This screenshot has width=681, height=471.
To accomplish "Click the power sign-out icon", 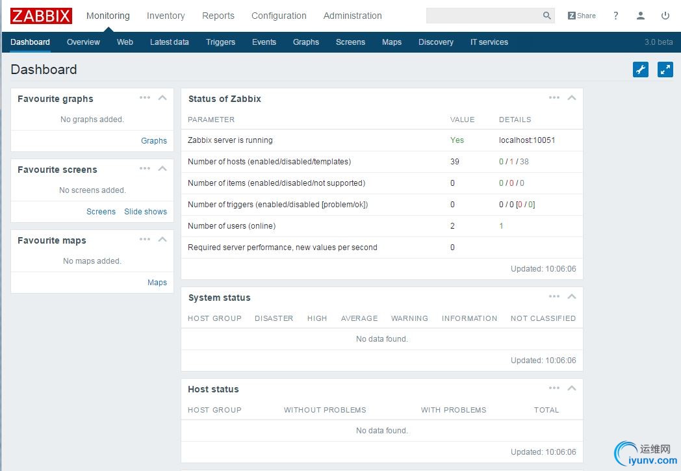I will pyautogui.click(x=665, y=16).
